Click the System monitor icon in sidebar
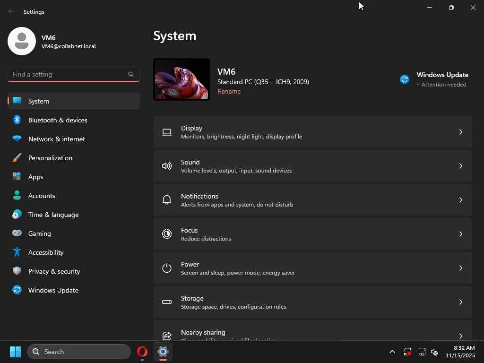 (x=17, y=101)
